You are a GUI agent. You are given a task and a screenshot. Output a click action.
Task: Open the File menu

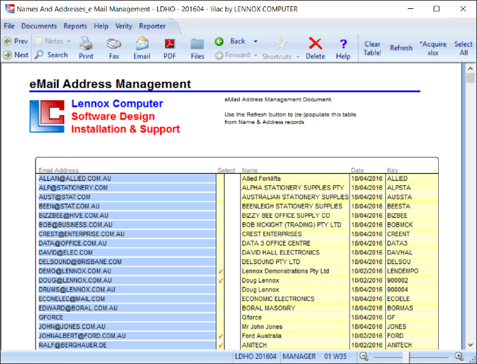[x=9, y=26]
